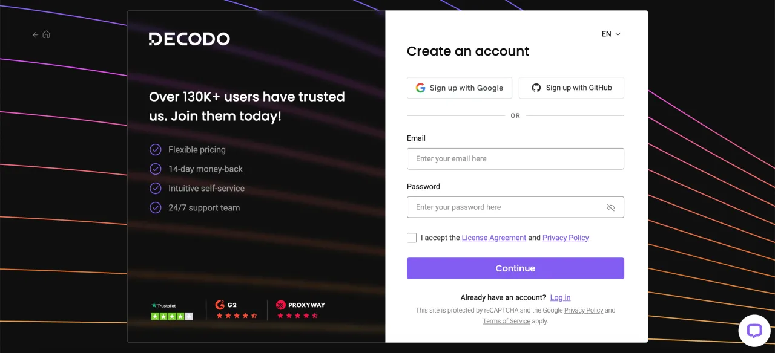
Task: Click the G2 rating badge
Action: [x=236, y=309]
